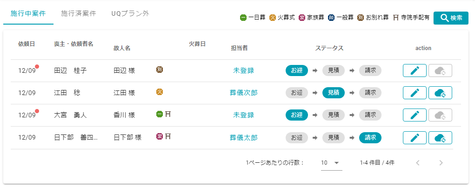This screenshot has width=475, height=192.
Task: Toggle 見積 status for 江田 稔 row
Action: pyautogui.click(x=334, y=93)
